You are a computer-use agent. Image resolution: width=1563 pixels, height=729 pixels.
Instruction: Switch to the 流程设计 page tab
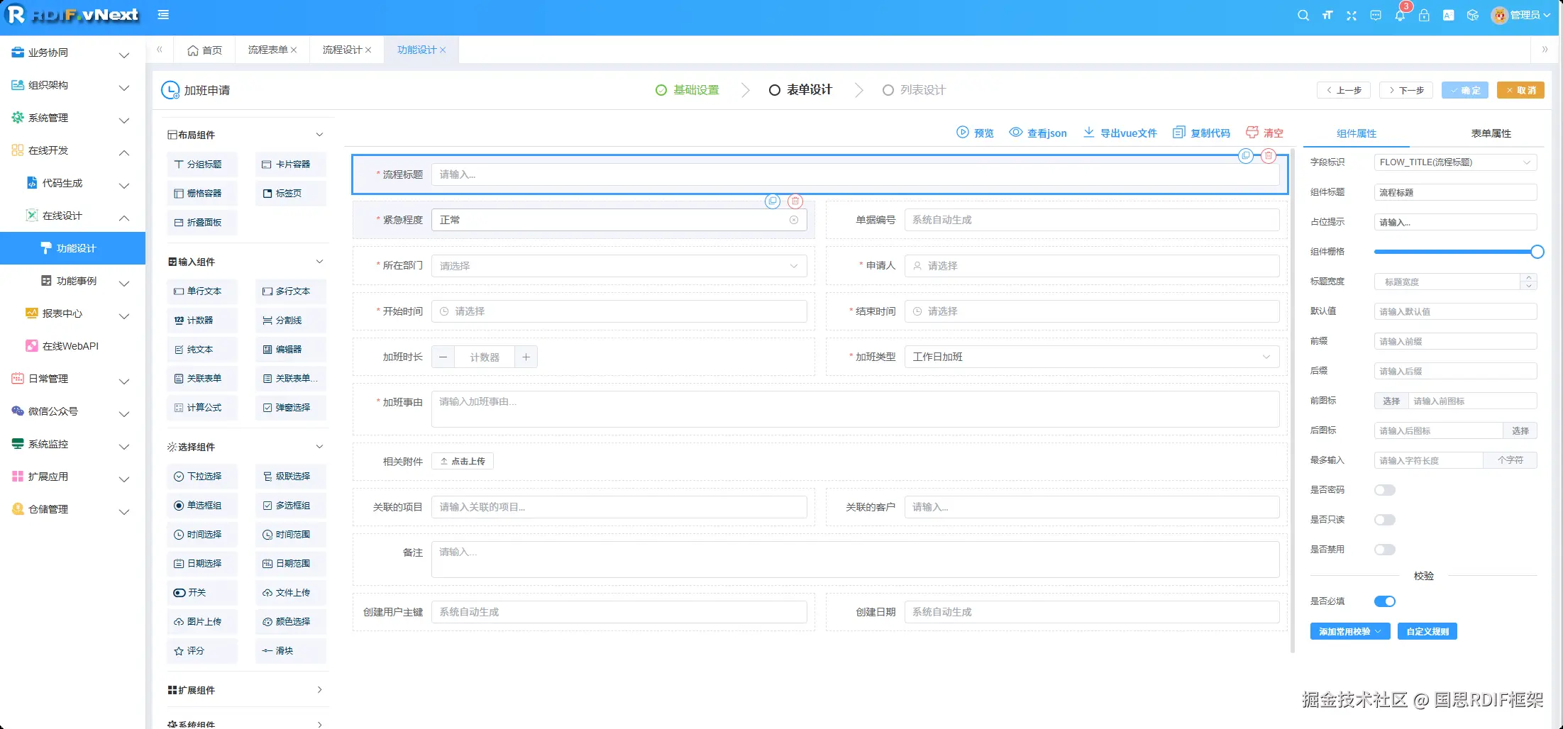coord(342,50)
